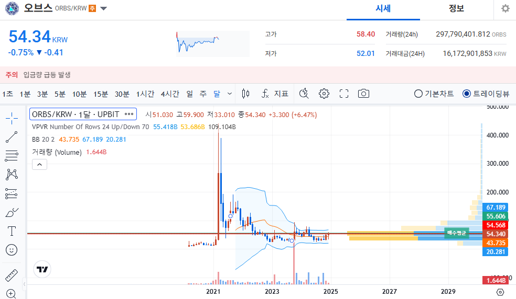Select the 4시간 timeframe
516x299 pixels.
170,94
